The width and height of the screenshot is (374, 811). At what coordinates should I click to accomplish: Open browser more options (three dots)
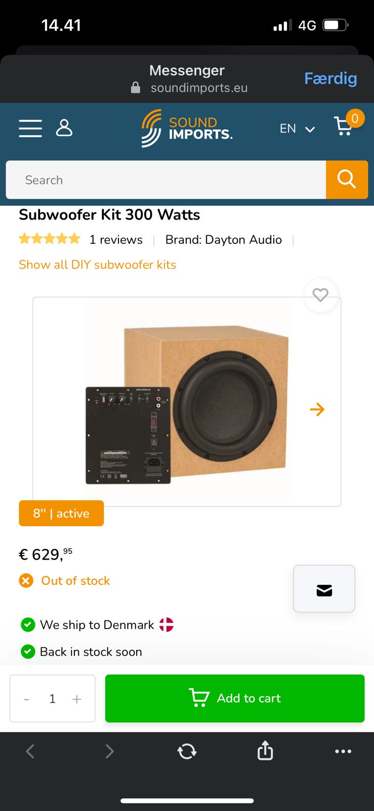click(x=343, y=751)
